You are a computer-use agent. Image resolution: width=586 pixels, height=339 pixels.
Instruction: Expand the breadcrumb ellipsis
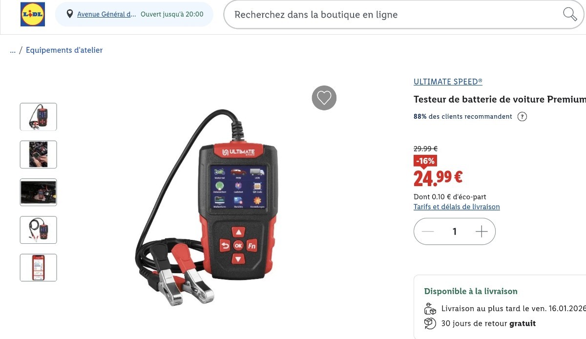tap(13, 50)
